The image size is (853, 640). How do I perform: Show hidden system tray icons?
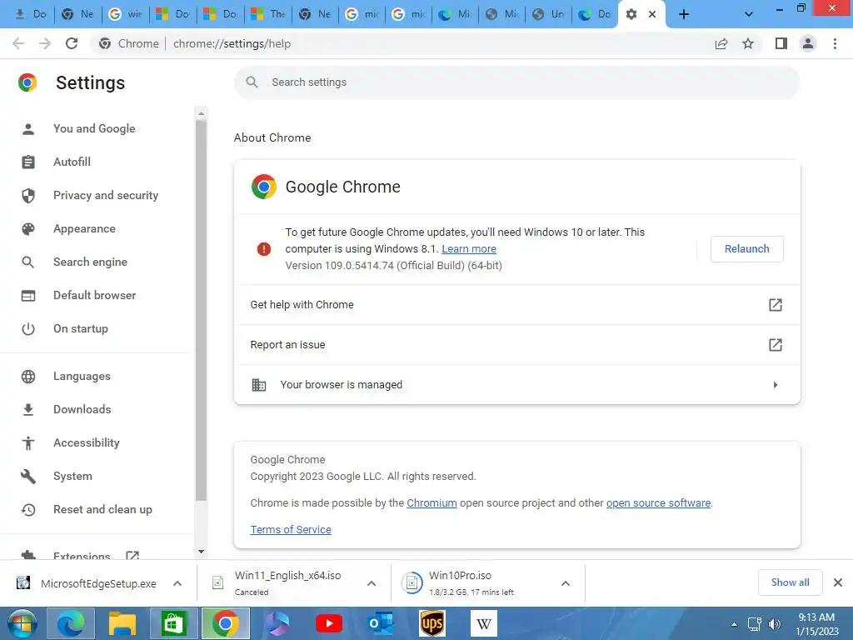735,624
